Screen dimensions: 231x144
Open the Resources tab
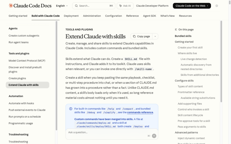[x=185, y=16]
